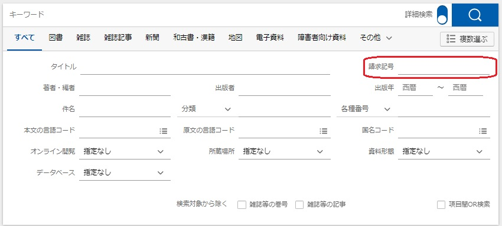This screenshot has height=226, width=502.
Task: Switch to the 図書 tab
Action: click(56, 38)
